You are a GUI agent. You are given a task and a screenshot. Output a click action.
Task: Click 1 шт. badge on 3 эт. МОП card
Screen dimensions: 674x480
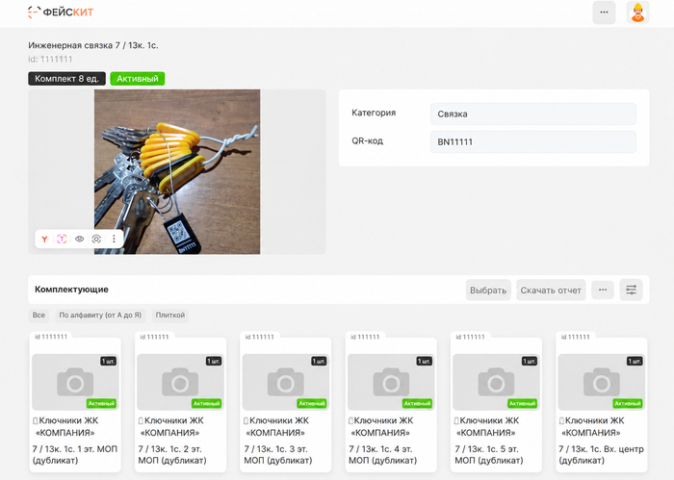(319, 361)
